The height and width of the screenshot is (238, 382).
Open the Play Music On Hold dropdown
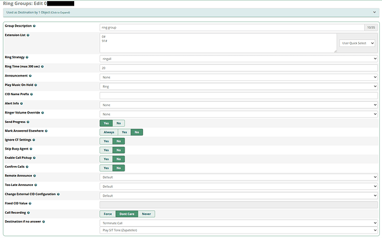click(239, 86)
